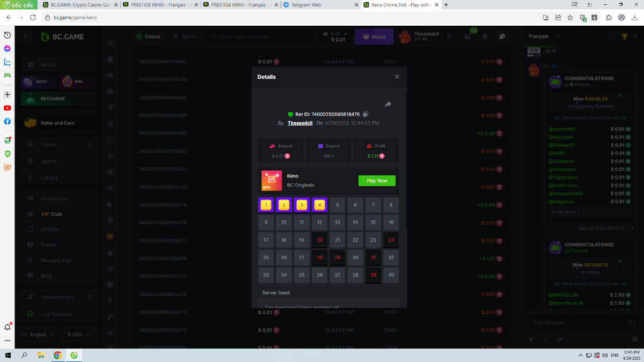The image size is (644, 362).
Task: Open Zalo in the browser sidebar
Action: click(x=8, y=62)
